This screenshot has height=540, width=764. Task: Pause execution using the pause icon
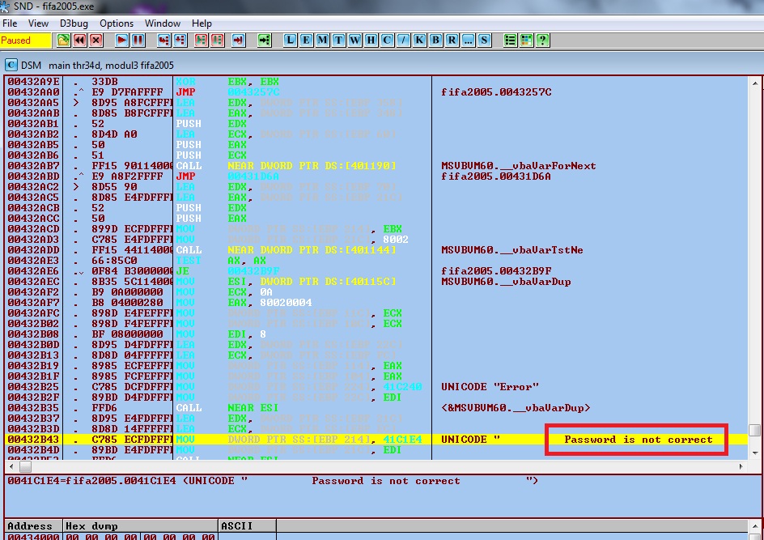coord(138,40)
